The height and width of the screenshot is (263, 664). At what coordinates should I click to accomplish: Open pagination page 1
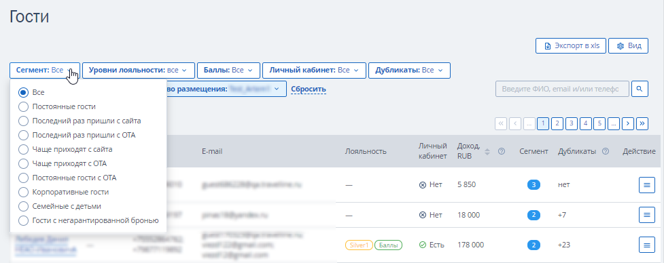coord(543,123)
